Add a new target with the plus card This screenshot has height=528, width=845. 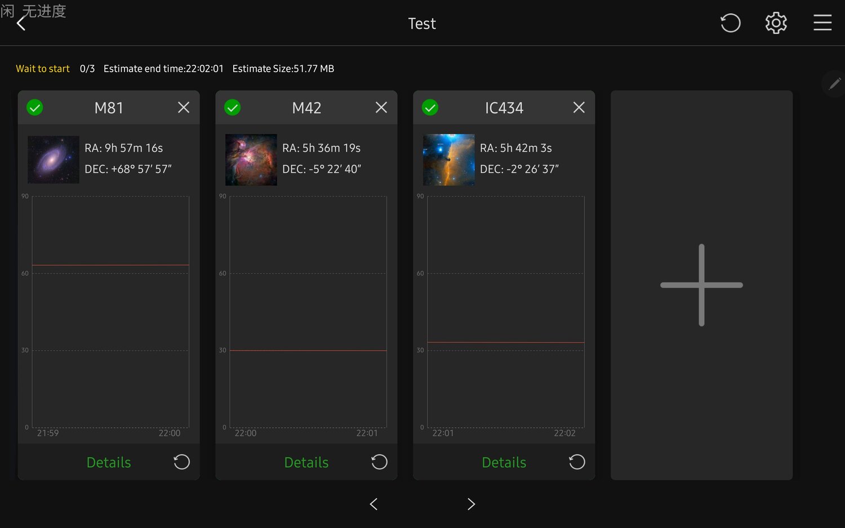(701, 285)
